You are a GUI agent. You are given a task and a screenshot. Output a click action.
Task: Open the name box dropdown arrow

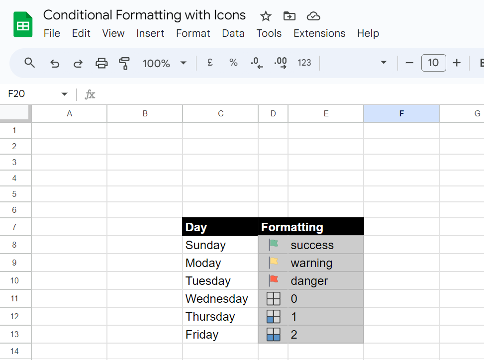(64, 94)
